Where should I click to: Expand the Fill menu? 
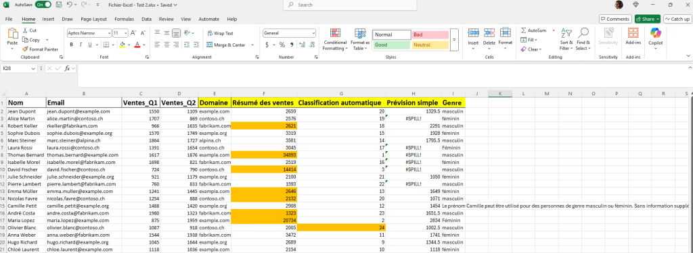(529, 40)
